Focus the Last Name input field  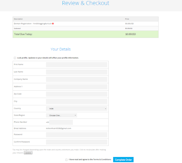76,72
